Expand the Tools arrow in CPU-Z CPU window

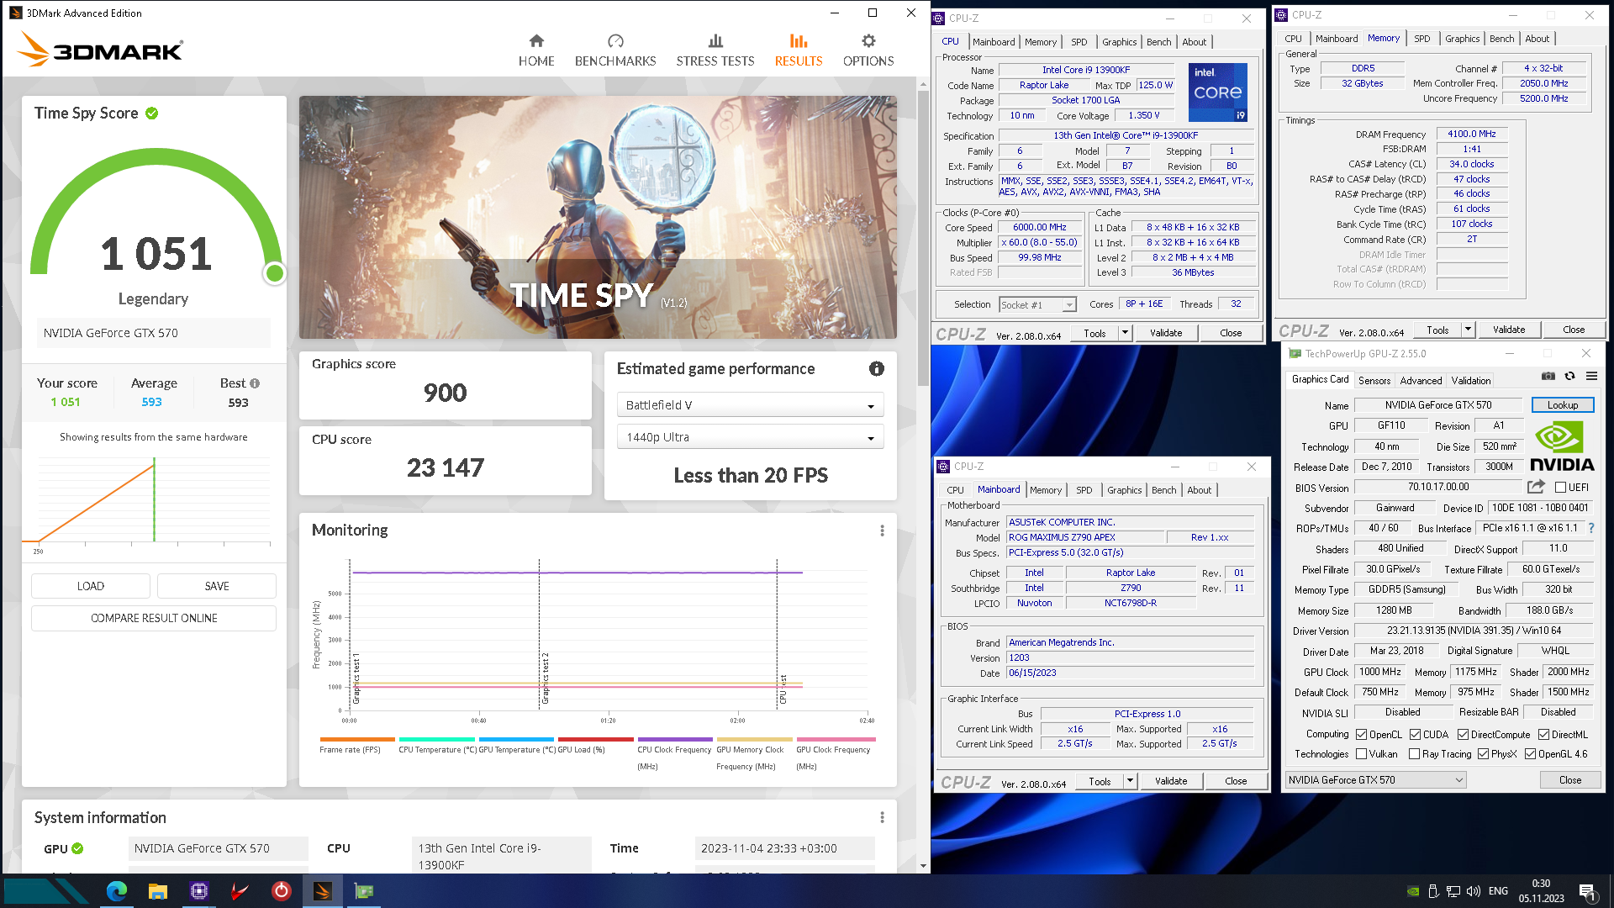click(1125, 333)
